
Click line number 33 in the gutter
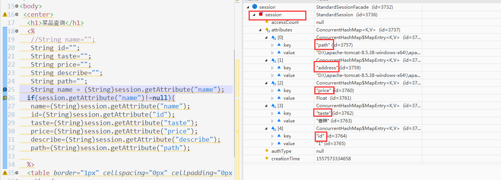[x=11, y=156]
